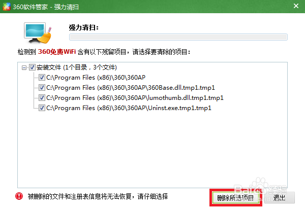Click the 强力清扫 progress bar
This screenshot has height=210, width=305.
(178, 37)
